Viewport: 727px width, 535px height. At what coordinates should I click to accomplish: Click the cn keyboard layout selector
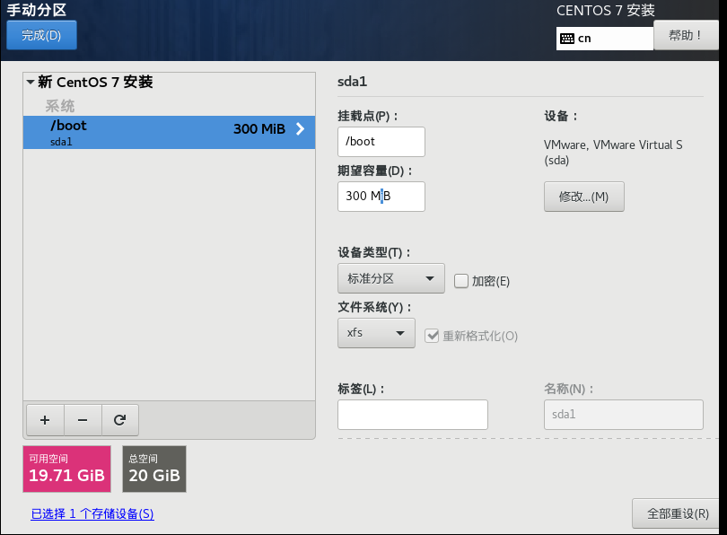(605, 39)
